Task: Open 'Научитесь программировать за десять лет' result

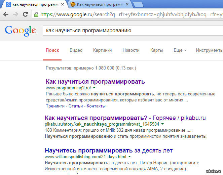Action: [109, 150]
